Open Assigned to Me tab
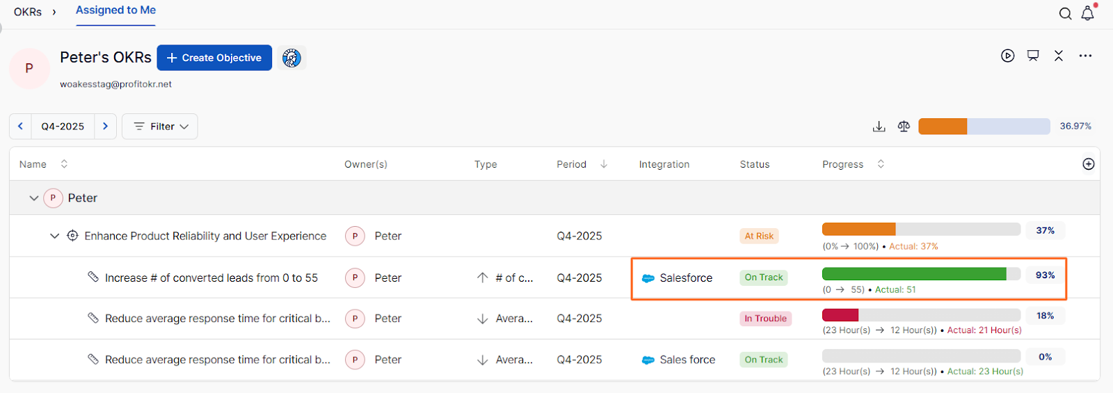The width and height of the screenshot is (1113, 393). point(115,10)
